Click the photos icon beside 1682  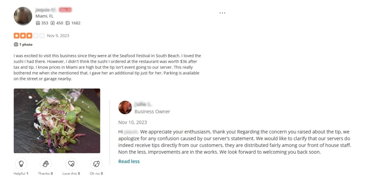tap(68, 23)
